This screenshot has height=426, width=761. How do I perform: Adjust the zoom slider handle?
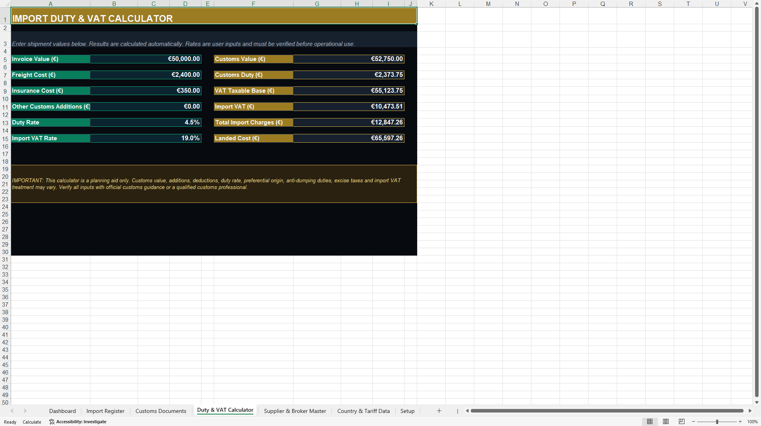[717, 422]
